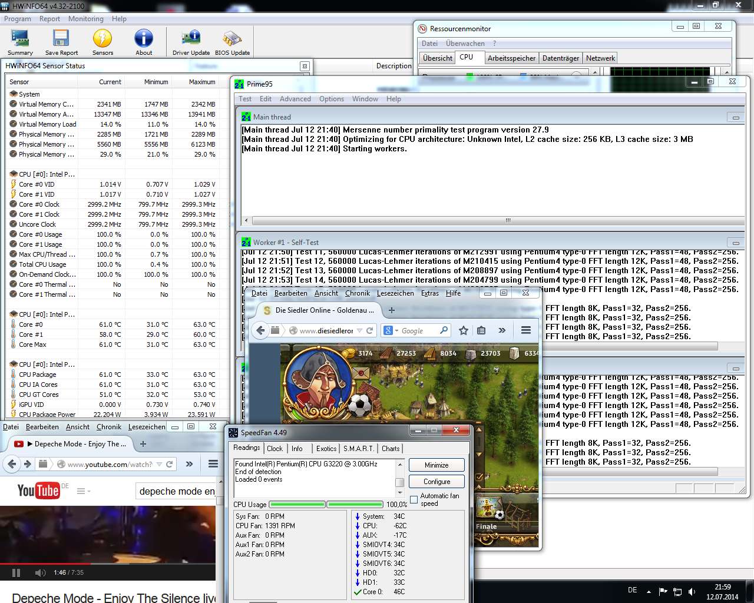Viewport: 754px width, 603px height.
Task: Open hamburger menu in YouTube browser window
Action: 213,464
